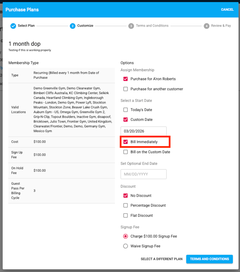
Task: Click the step 3 circle icon
Action: coord(131,26)
